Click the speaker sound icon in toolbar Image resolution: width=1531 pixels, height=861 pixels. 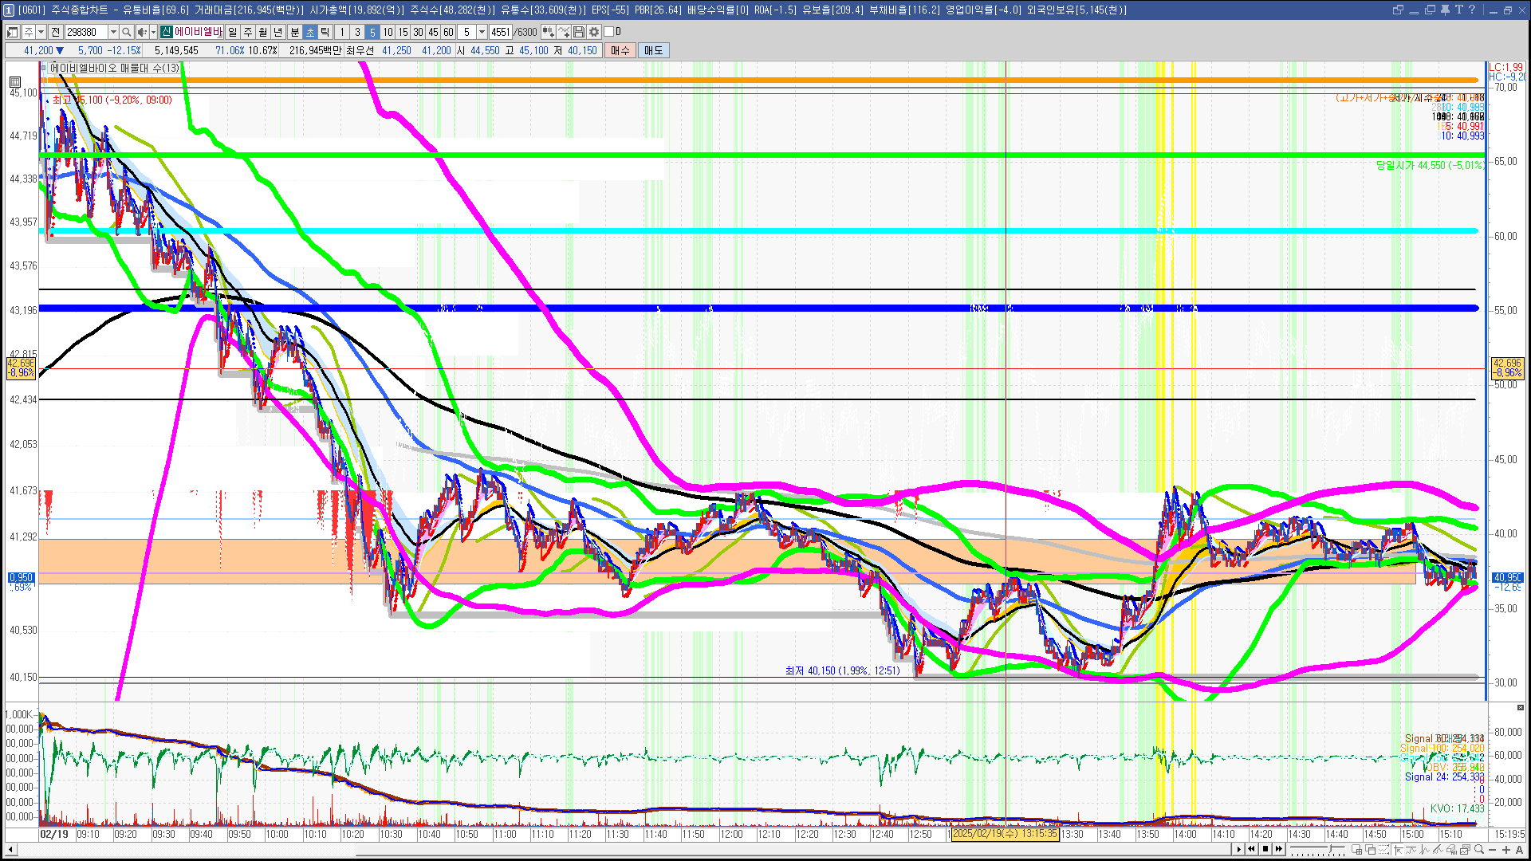(x=141, y=32)
